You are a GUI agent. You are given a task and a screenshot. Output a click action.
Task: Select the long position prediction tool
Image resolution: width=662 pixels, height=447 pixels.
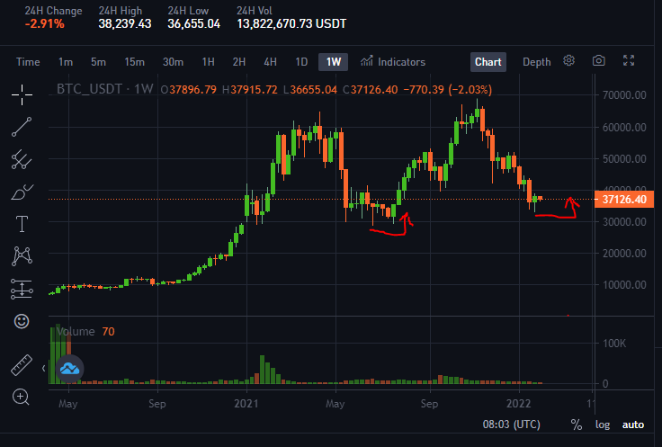(x=22, y=289)
